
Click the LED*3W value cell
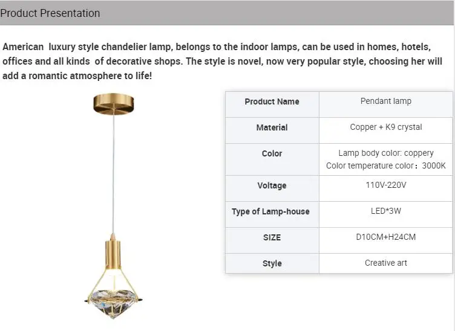[385, 211]
